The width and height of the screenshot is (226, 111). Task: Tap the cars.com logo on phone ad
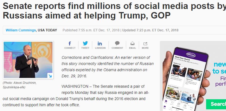click(x=191, y=54)
